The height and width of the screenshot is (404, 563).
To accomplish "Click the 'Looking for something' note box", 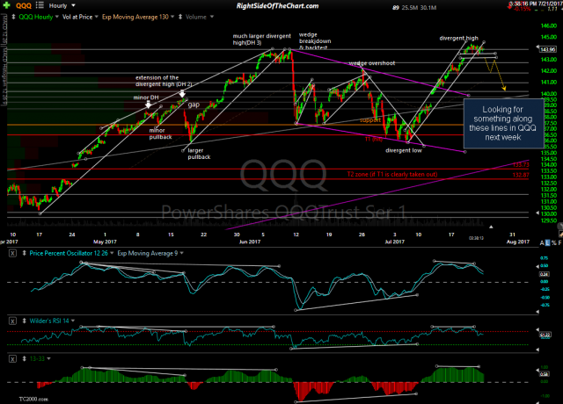I will [x=503, y=123].
